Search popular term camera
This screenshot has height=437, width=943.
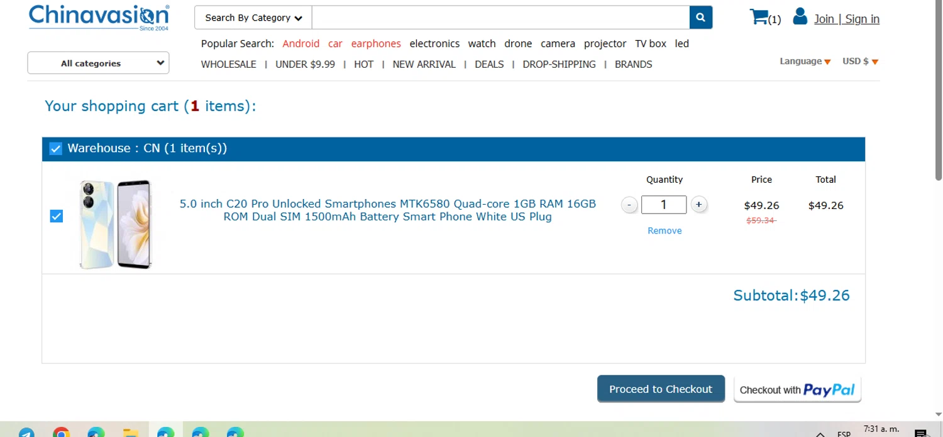[558, 43]
